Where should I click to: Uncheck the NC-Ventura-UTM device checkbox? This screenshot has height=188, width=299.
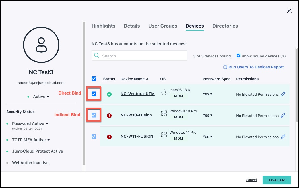94,94
